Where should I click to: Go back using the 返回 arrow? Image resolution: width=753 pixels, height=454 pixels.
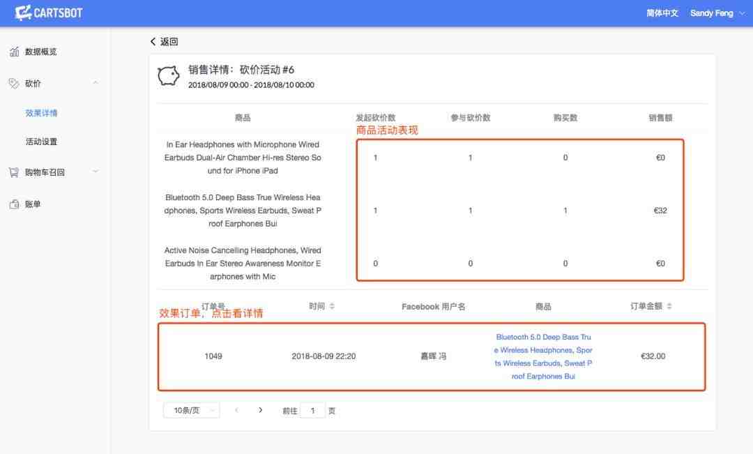[165, 42]
